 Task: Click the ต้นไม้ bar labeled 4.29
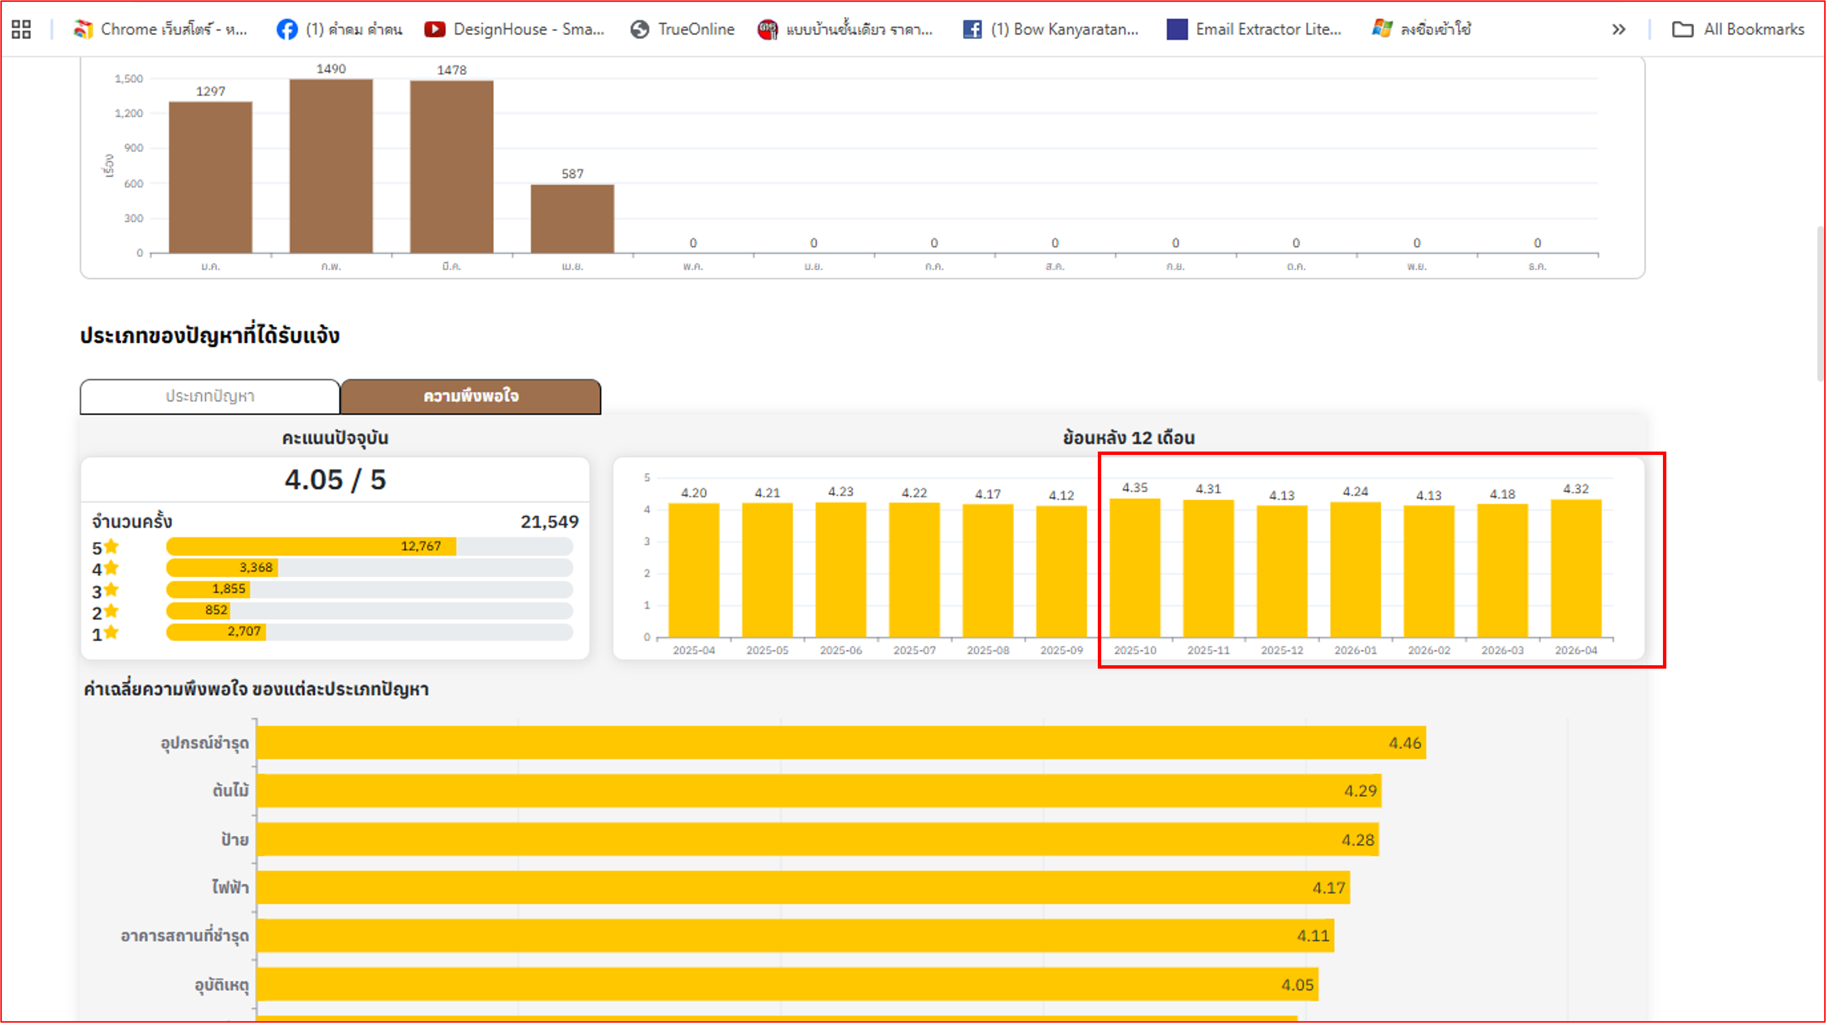pyautogui.click(x=820, y=790)
